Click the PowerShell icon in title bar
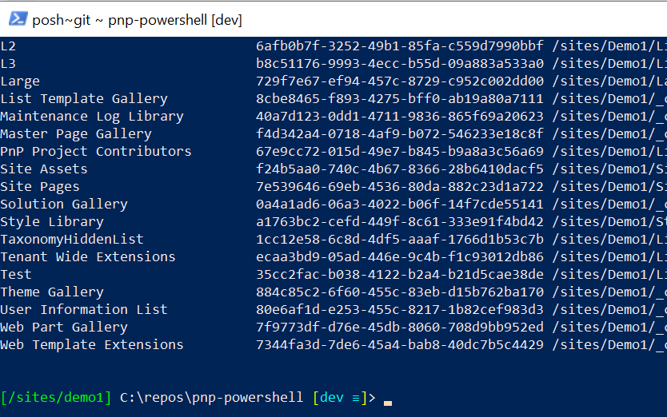Image resolution: width=667 pixels, height=417 pixels. coord(18,19)
